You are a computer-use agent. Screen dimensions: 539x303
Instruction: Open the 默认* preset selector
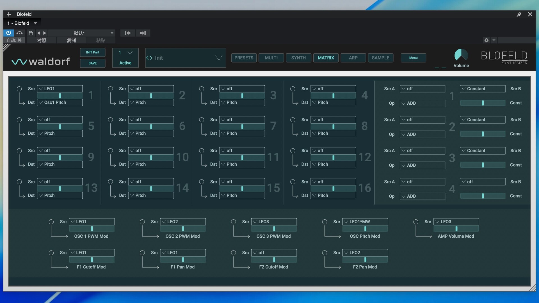point(82,33)
